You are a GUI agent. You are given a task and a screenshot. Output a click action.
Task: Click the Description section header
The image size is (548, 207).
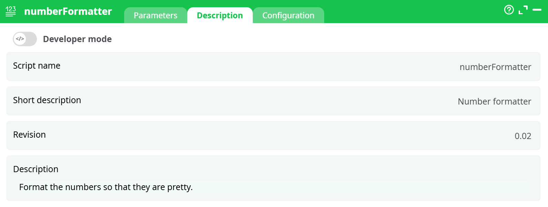click(x=36, y=169)
